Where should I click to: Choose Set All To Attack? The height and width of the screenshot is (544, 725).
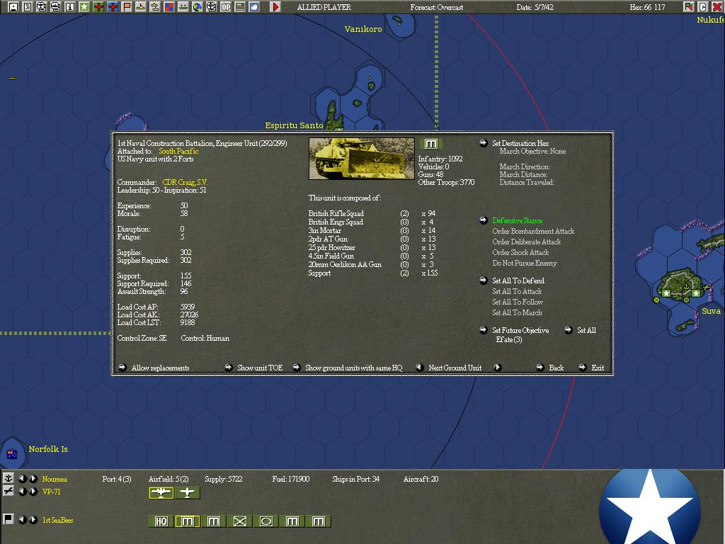coord(517,291)
